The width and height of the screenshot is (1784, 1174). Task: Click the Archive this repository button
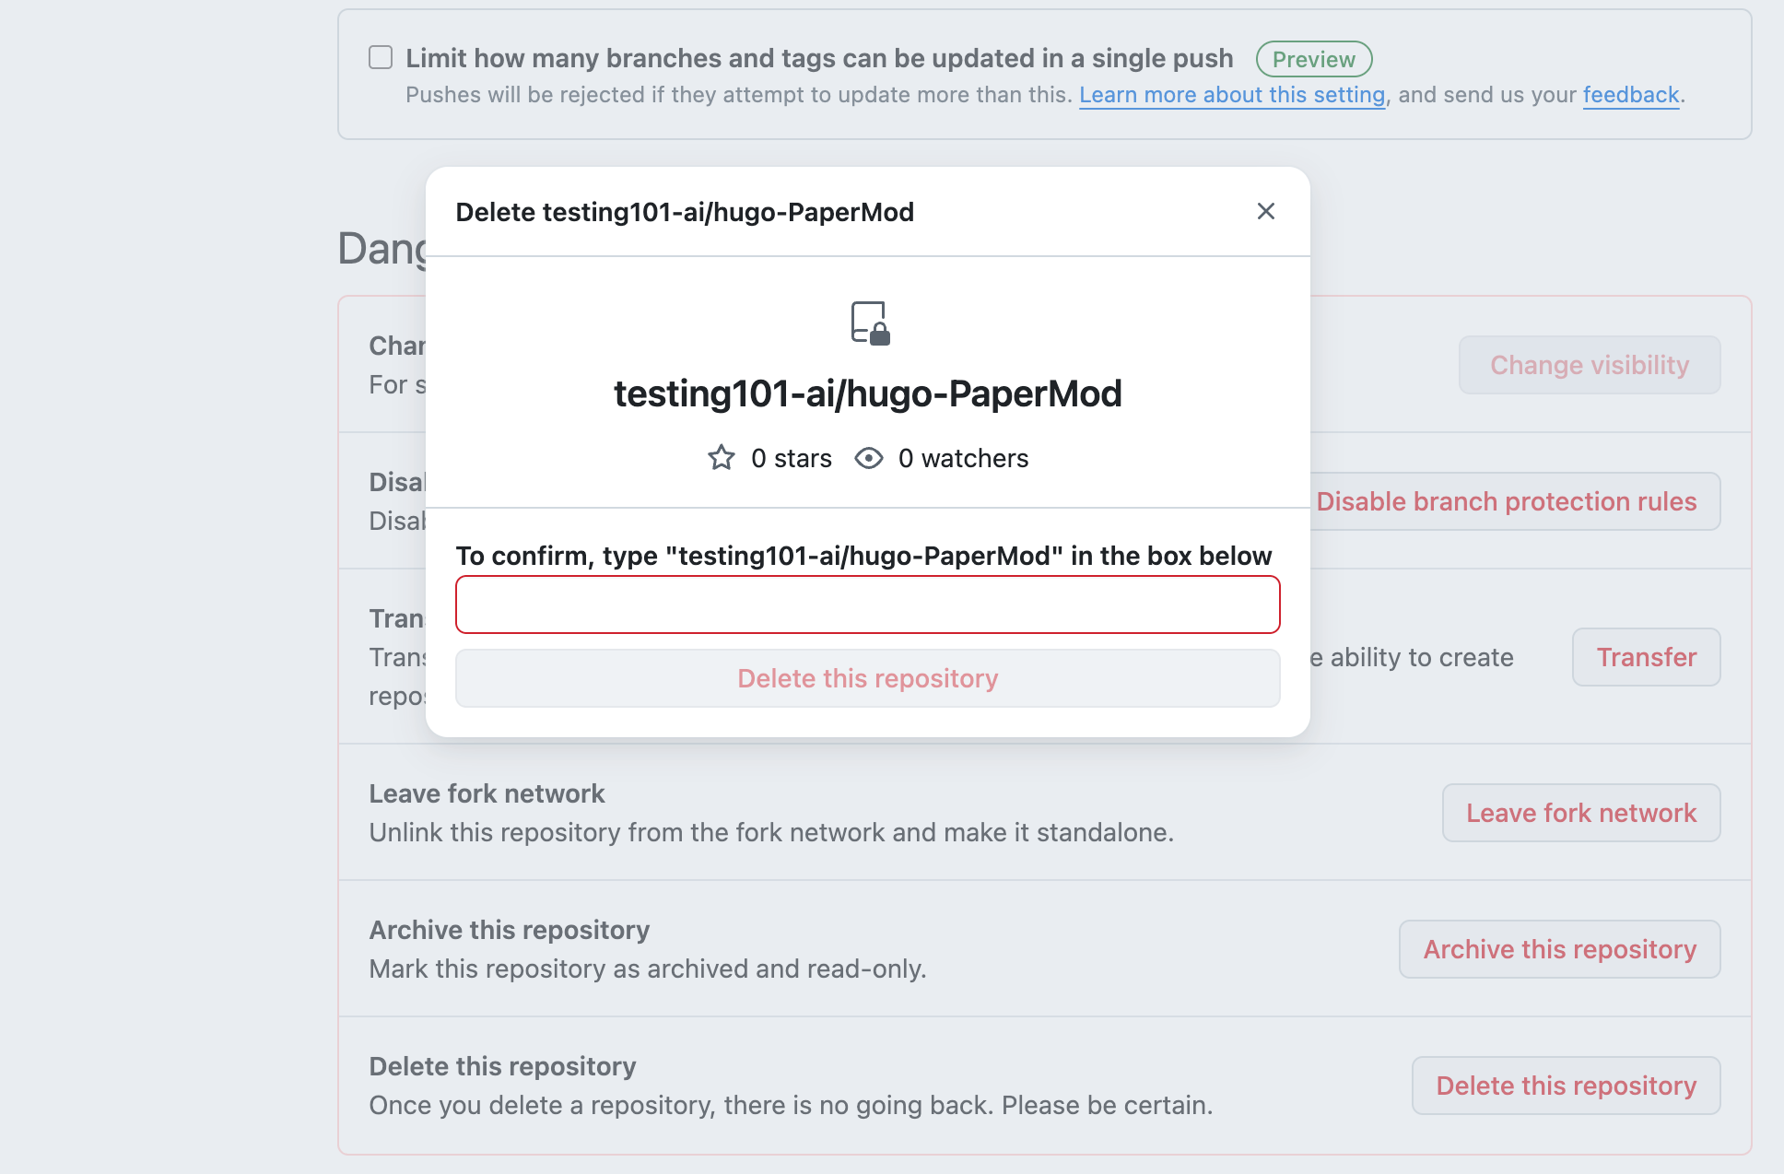coord(1559,949)
